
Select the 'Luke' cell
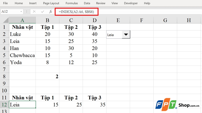tap(22, 34)
